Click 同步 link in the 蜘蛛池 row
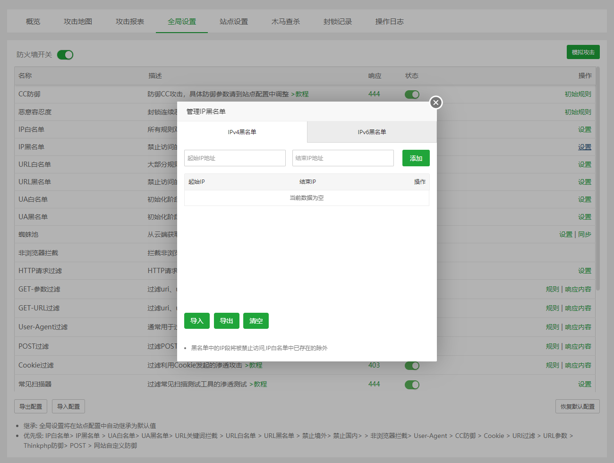 point(585,234)
